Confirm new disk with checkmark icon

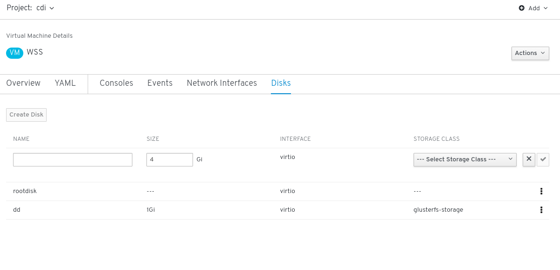[x=543, y=159]
